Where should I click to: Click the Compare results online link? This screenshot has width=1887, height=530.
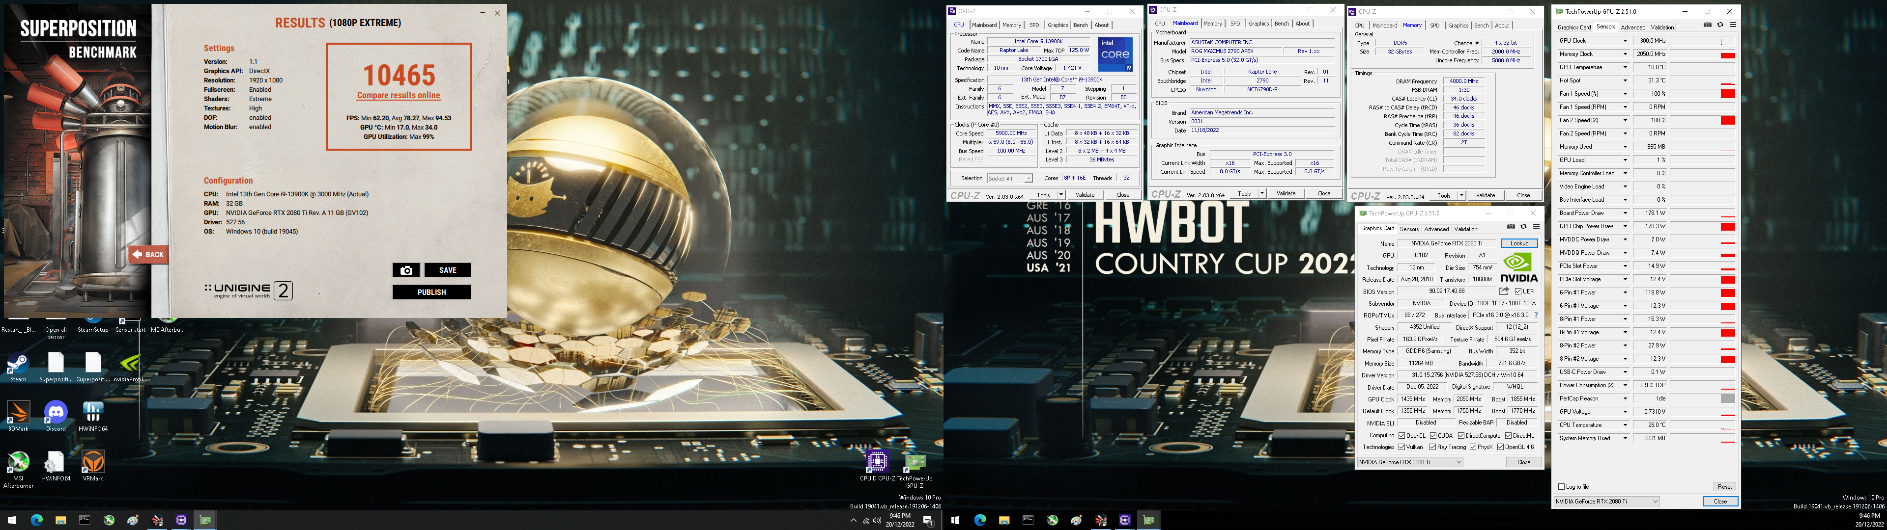(399, 95)
